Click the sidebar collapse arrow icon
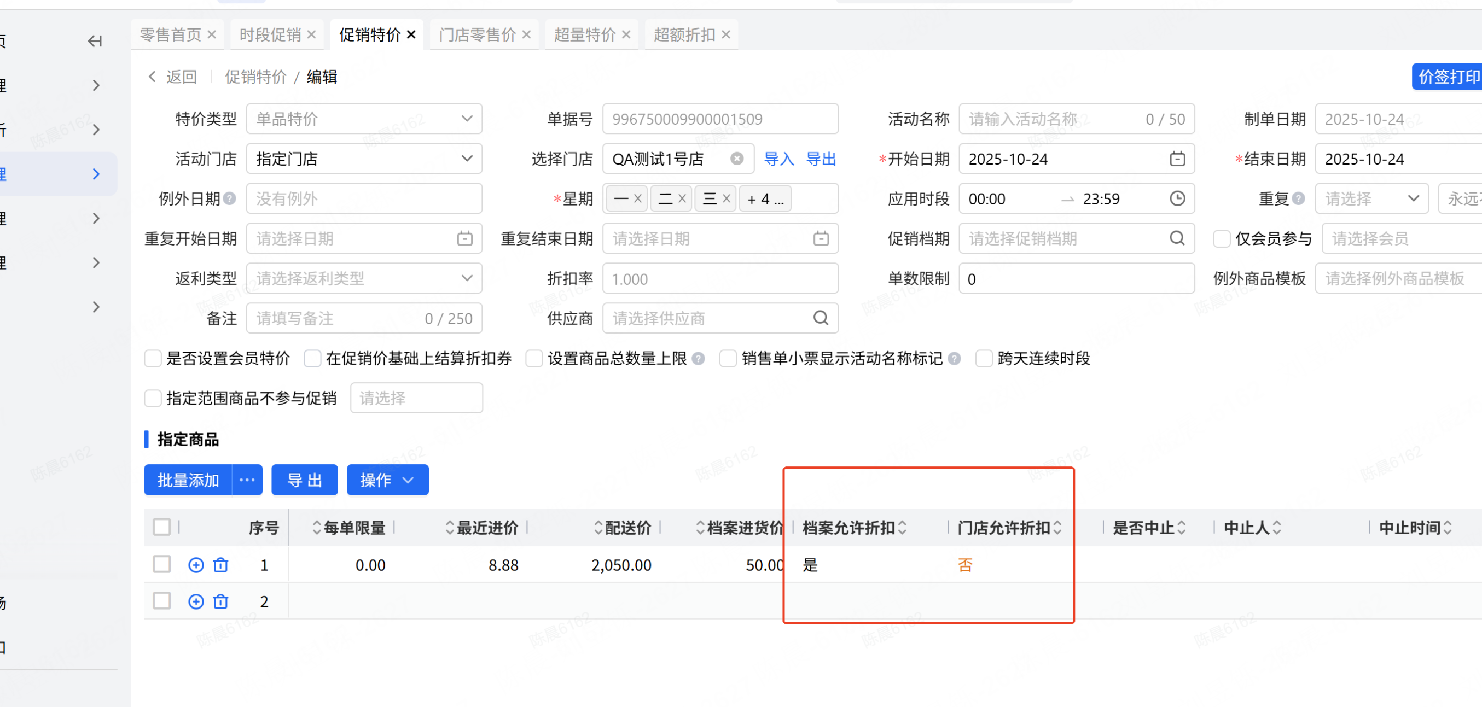 click(x=95, y=42)
